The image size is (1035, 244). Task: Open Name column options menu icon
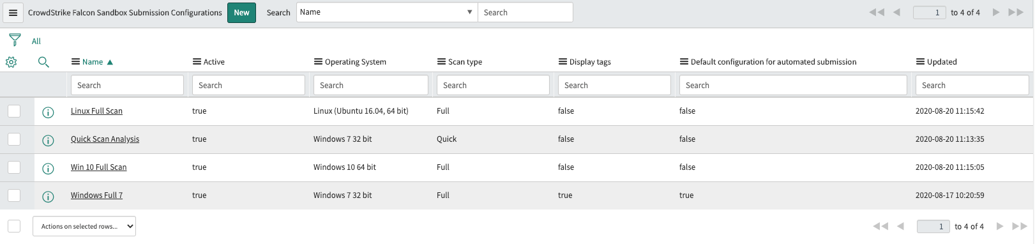click(75, 62)
